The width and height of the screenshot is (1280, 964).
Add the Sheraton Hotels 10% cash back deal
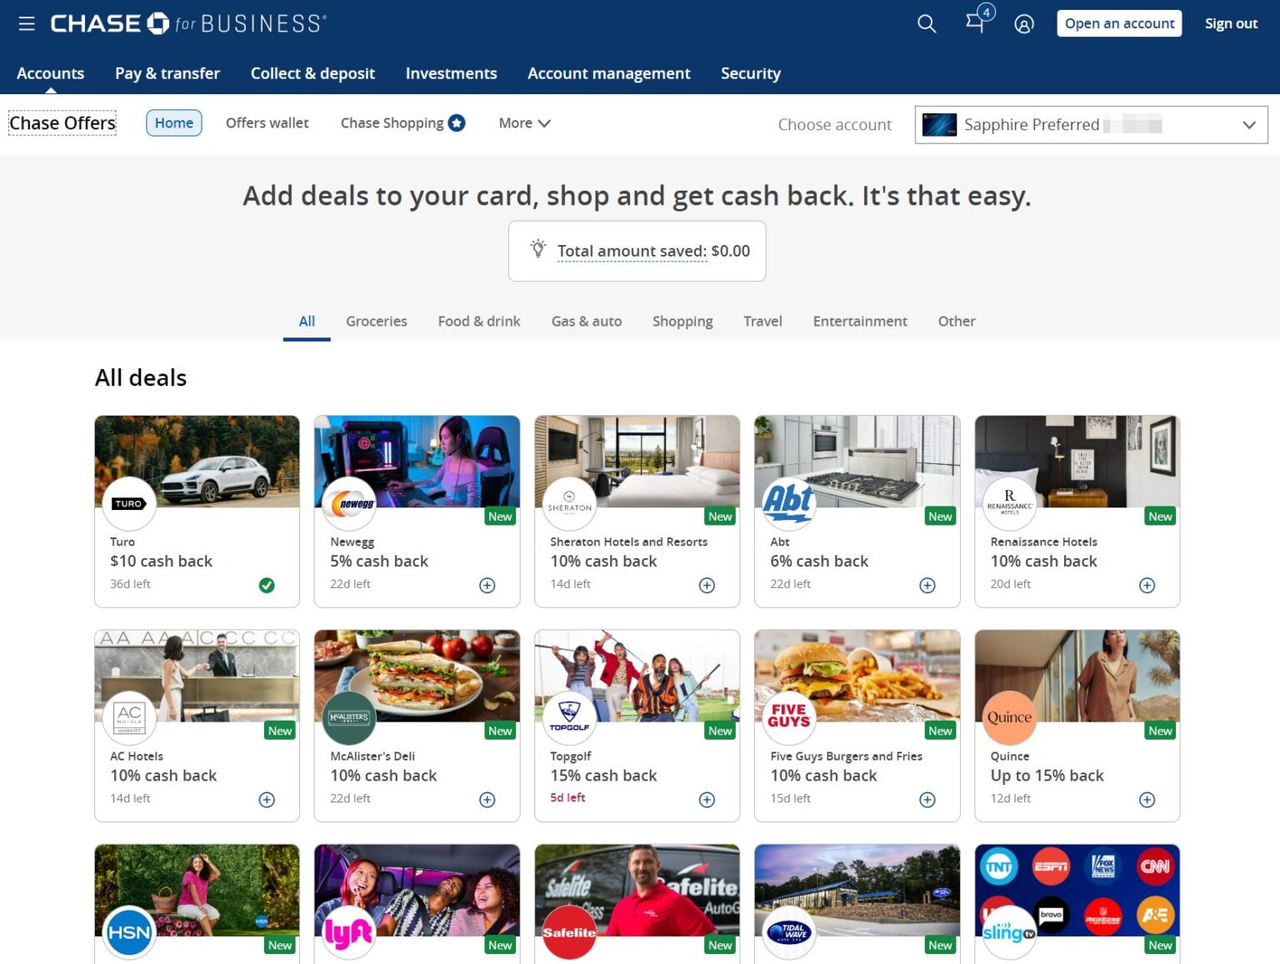[706, 585]
